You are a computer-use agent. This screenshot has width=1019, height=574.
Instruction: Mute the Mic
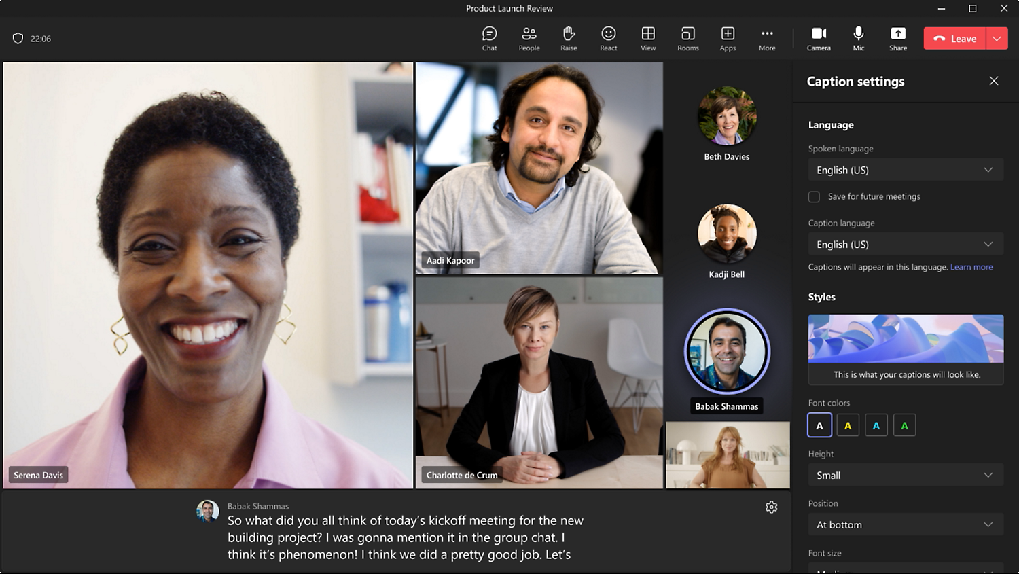point(859,38)
